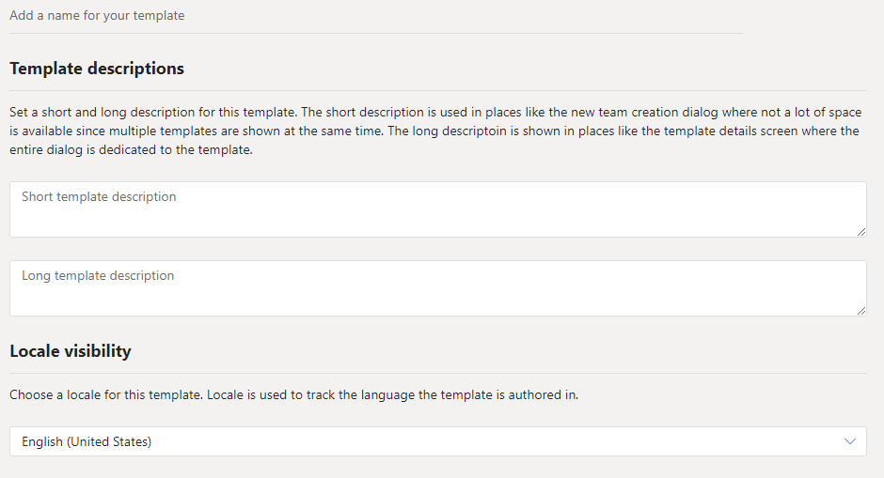Click the chevron arrow on the locale selector
The image size is (884, 478).
850,441
